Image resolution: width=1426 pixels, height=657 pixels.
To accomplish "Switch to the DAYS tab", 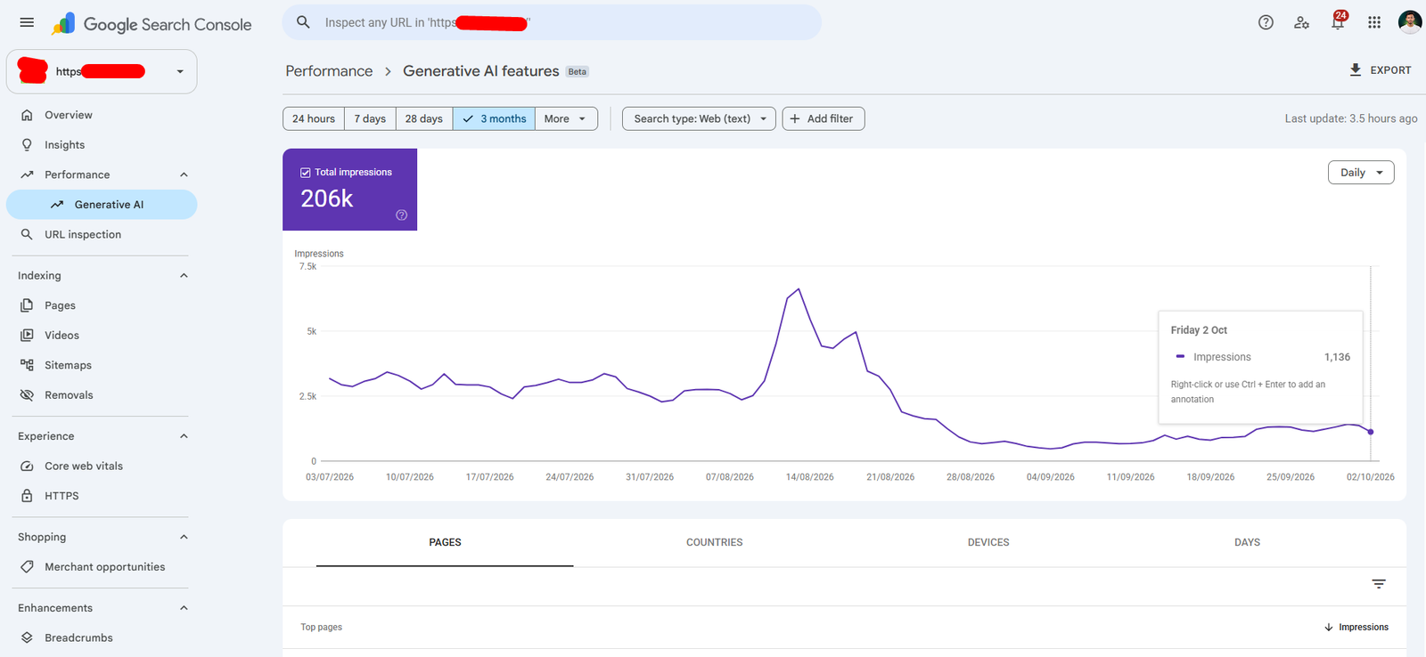I will tap(1247, 542).
